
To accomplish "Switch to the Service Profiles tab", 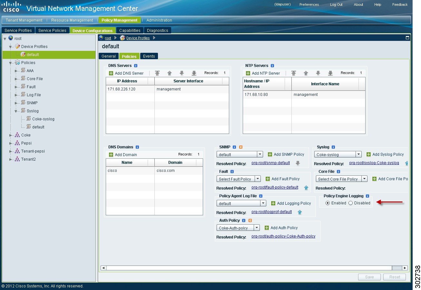I will (x=18, y=31).
